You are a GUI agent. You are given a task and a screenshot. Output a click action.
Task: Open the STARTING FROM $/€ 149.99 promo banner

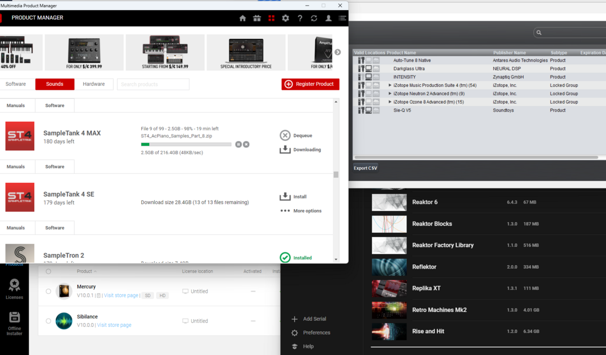[165, 53]
